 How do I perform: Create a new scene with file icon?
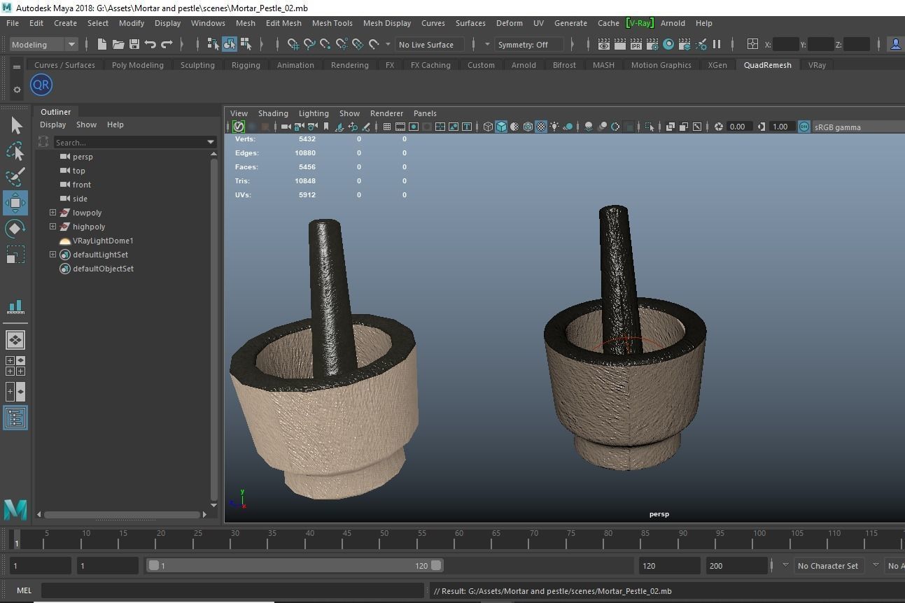coord(102,44)
